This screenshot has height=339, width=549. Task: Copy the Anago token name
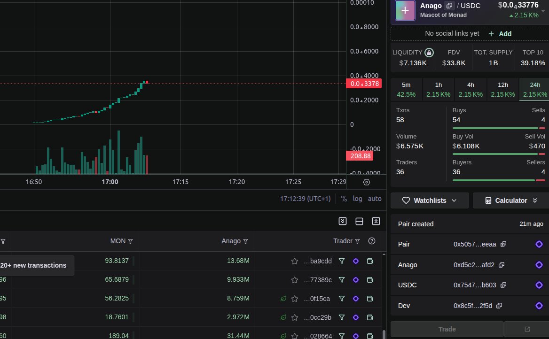[x=449, y=5]
